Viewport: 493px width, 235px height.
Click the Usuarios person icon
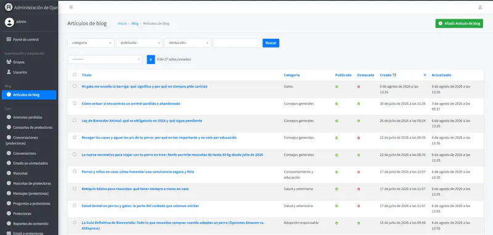click(9, 72)
